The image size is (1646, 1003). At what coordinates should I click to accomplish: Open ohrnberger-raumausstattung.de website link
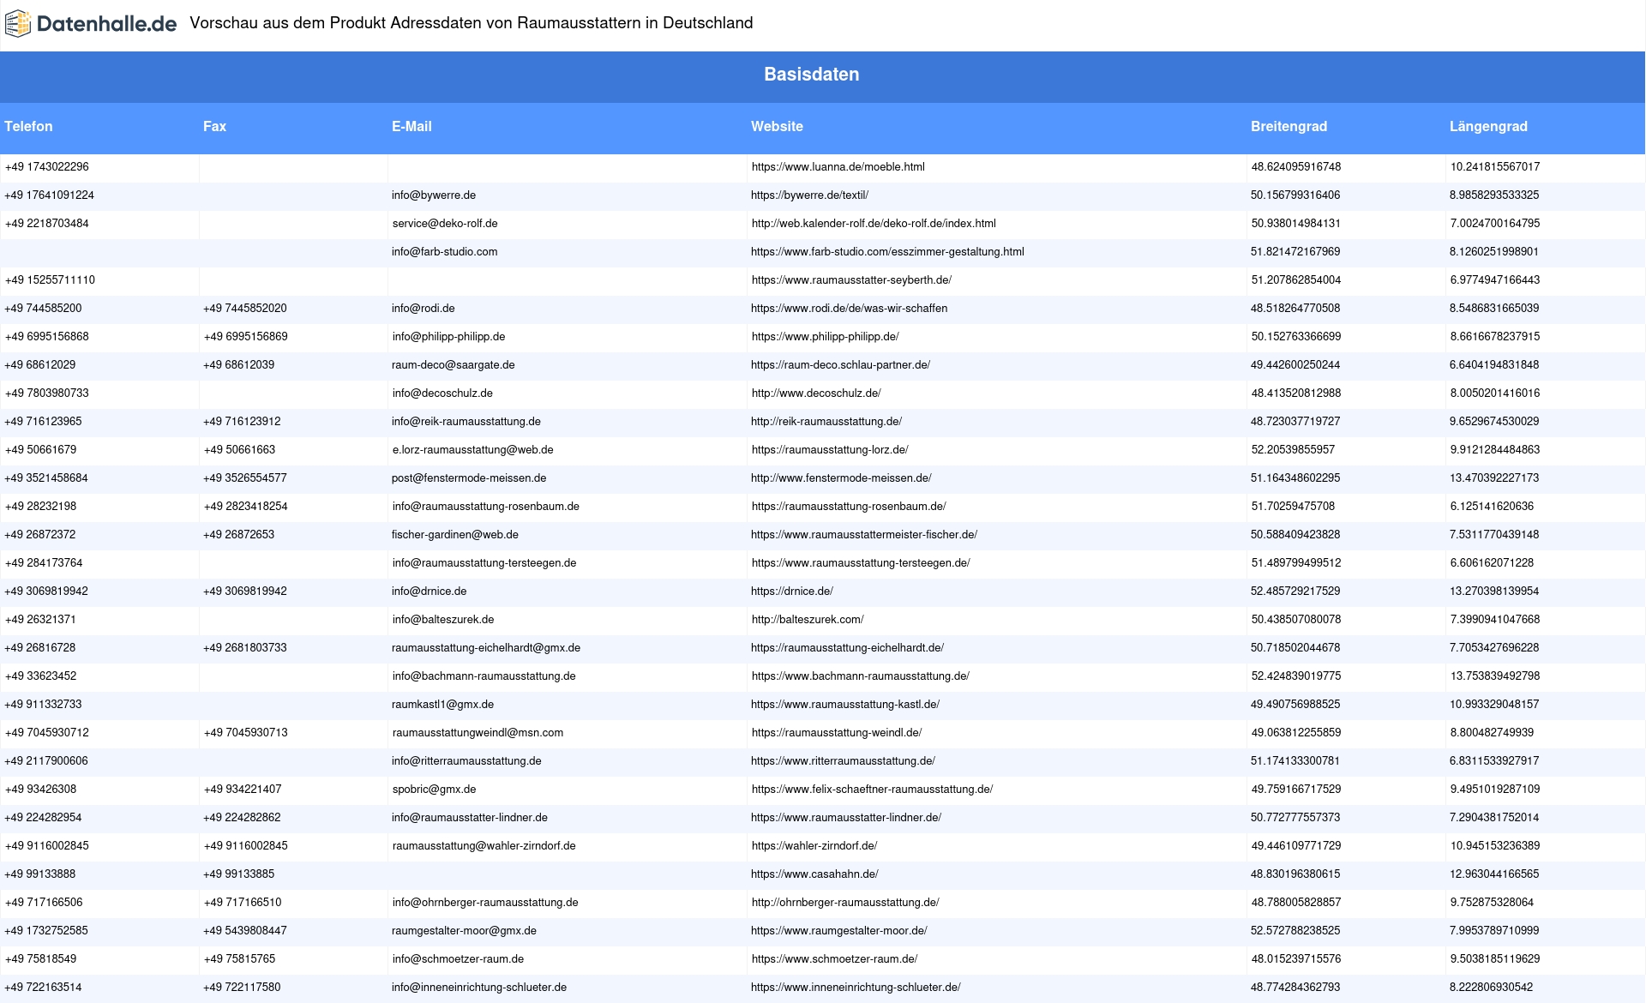click(x=845, y=903)
